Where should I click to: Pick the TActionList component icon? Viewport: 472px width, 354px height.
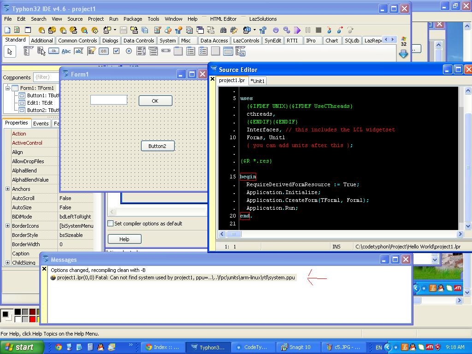point(240,52)
